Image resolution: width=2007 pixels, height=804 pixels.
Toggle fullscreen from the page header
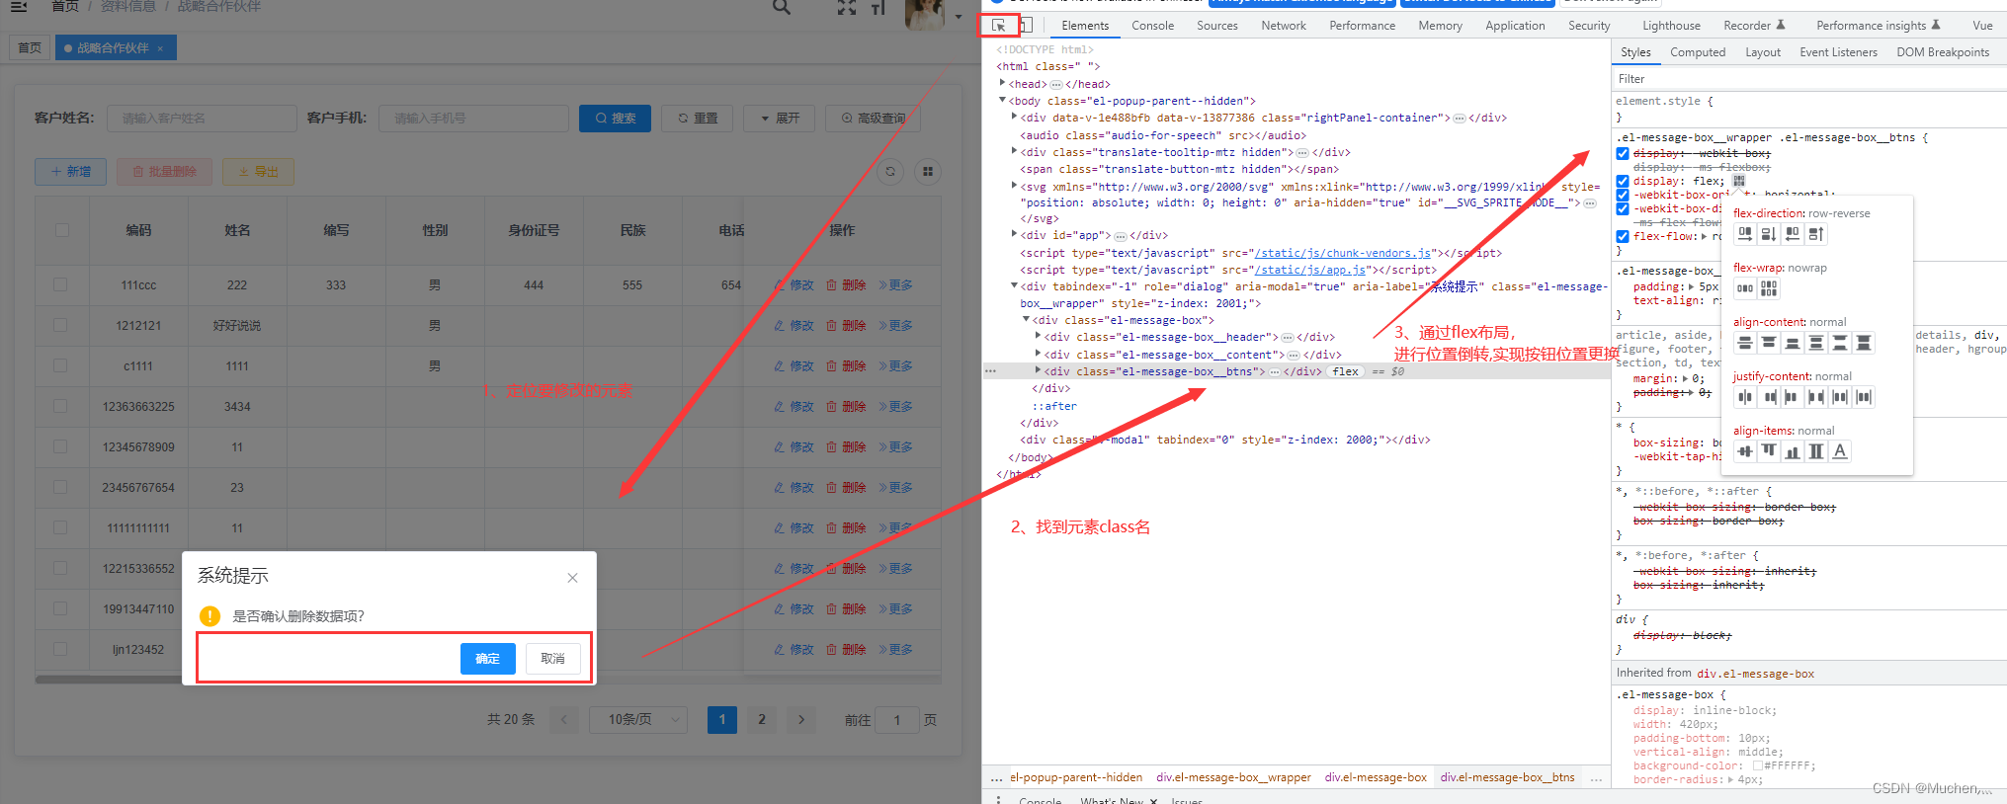pos(847,7)
